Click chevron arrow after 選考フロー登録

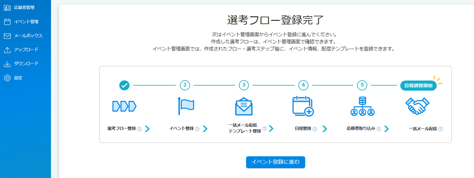pyautogui.click(x=147, y=129)
